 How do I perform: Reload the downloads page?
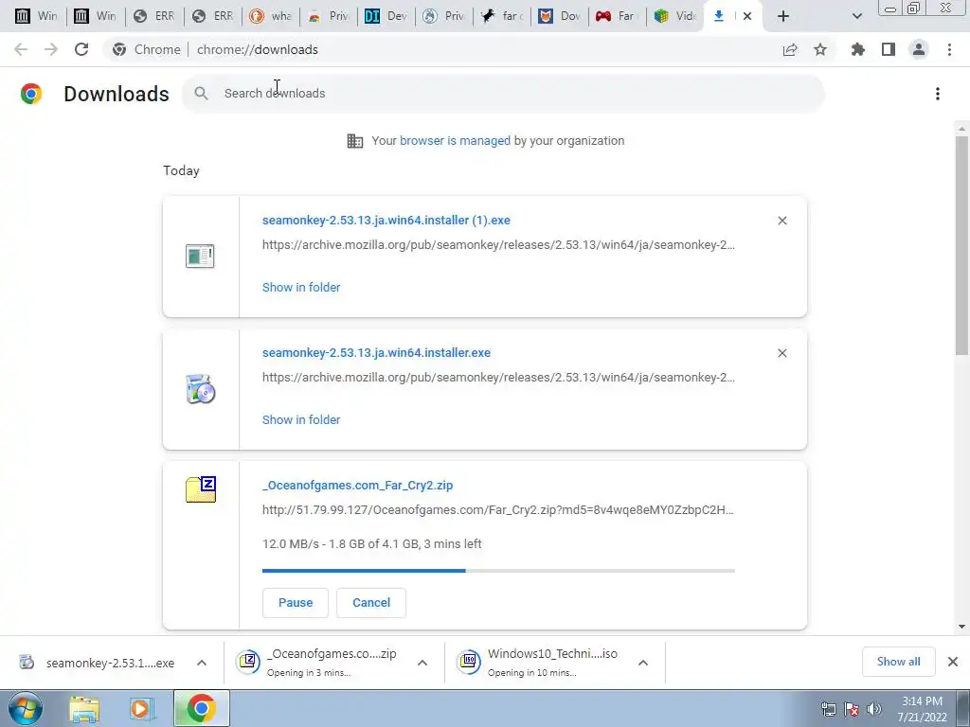(x=81, y=49)
